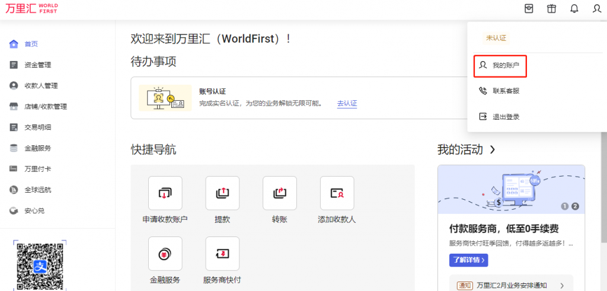Select 联系客服 in the user menu
The image size is (607, 291).
pyautogui.click(x=506, y=91)
